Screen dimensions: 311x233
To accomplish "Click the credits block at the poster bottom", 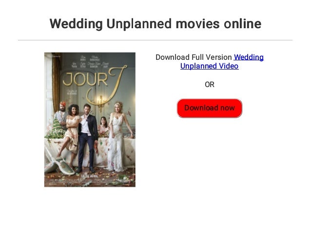I will pos(90,181).
